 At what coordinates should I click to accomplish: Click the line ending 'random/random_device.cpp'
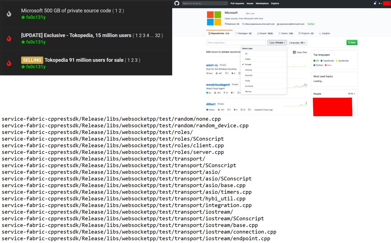(x=125, y=125)
